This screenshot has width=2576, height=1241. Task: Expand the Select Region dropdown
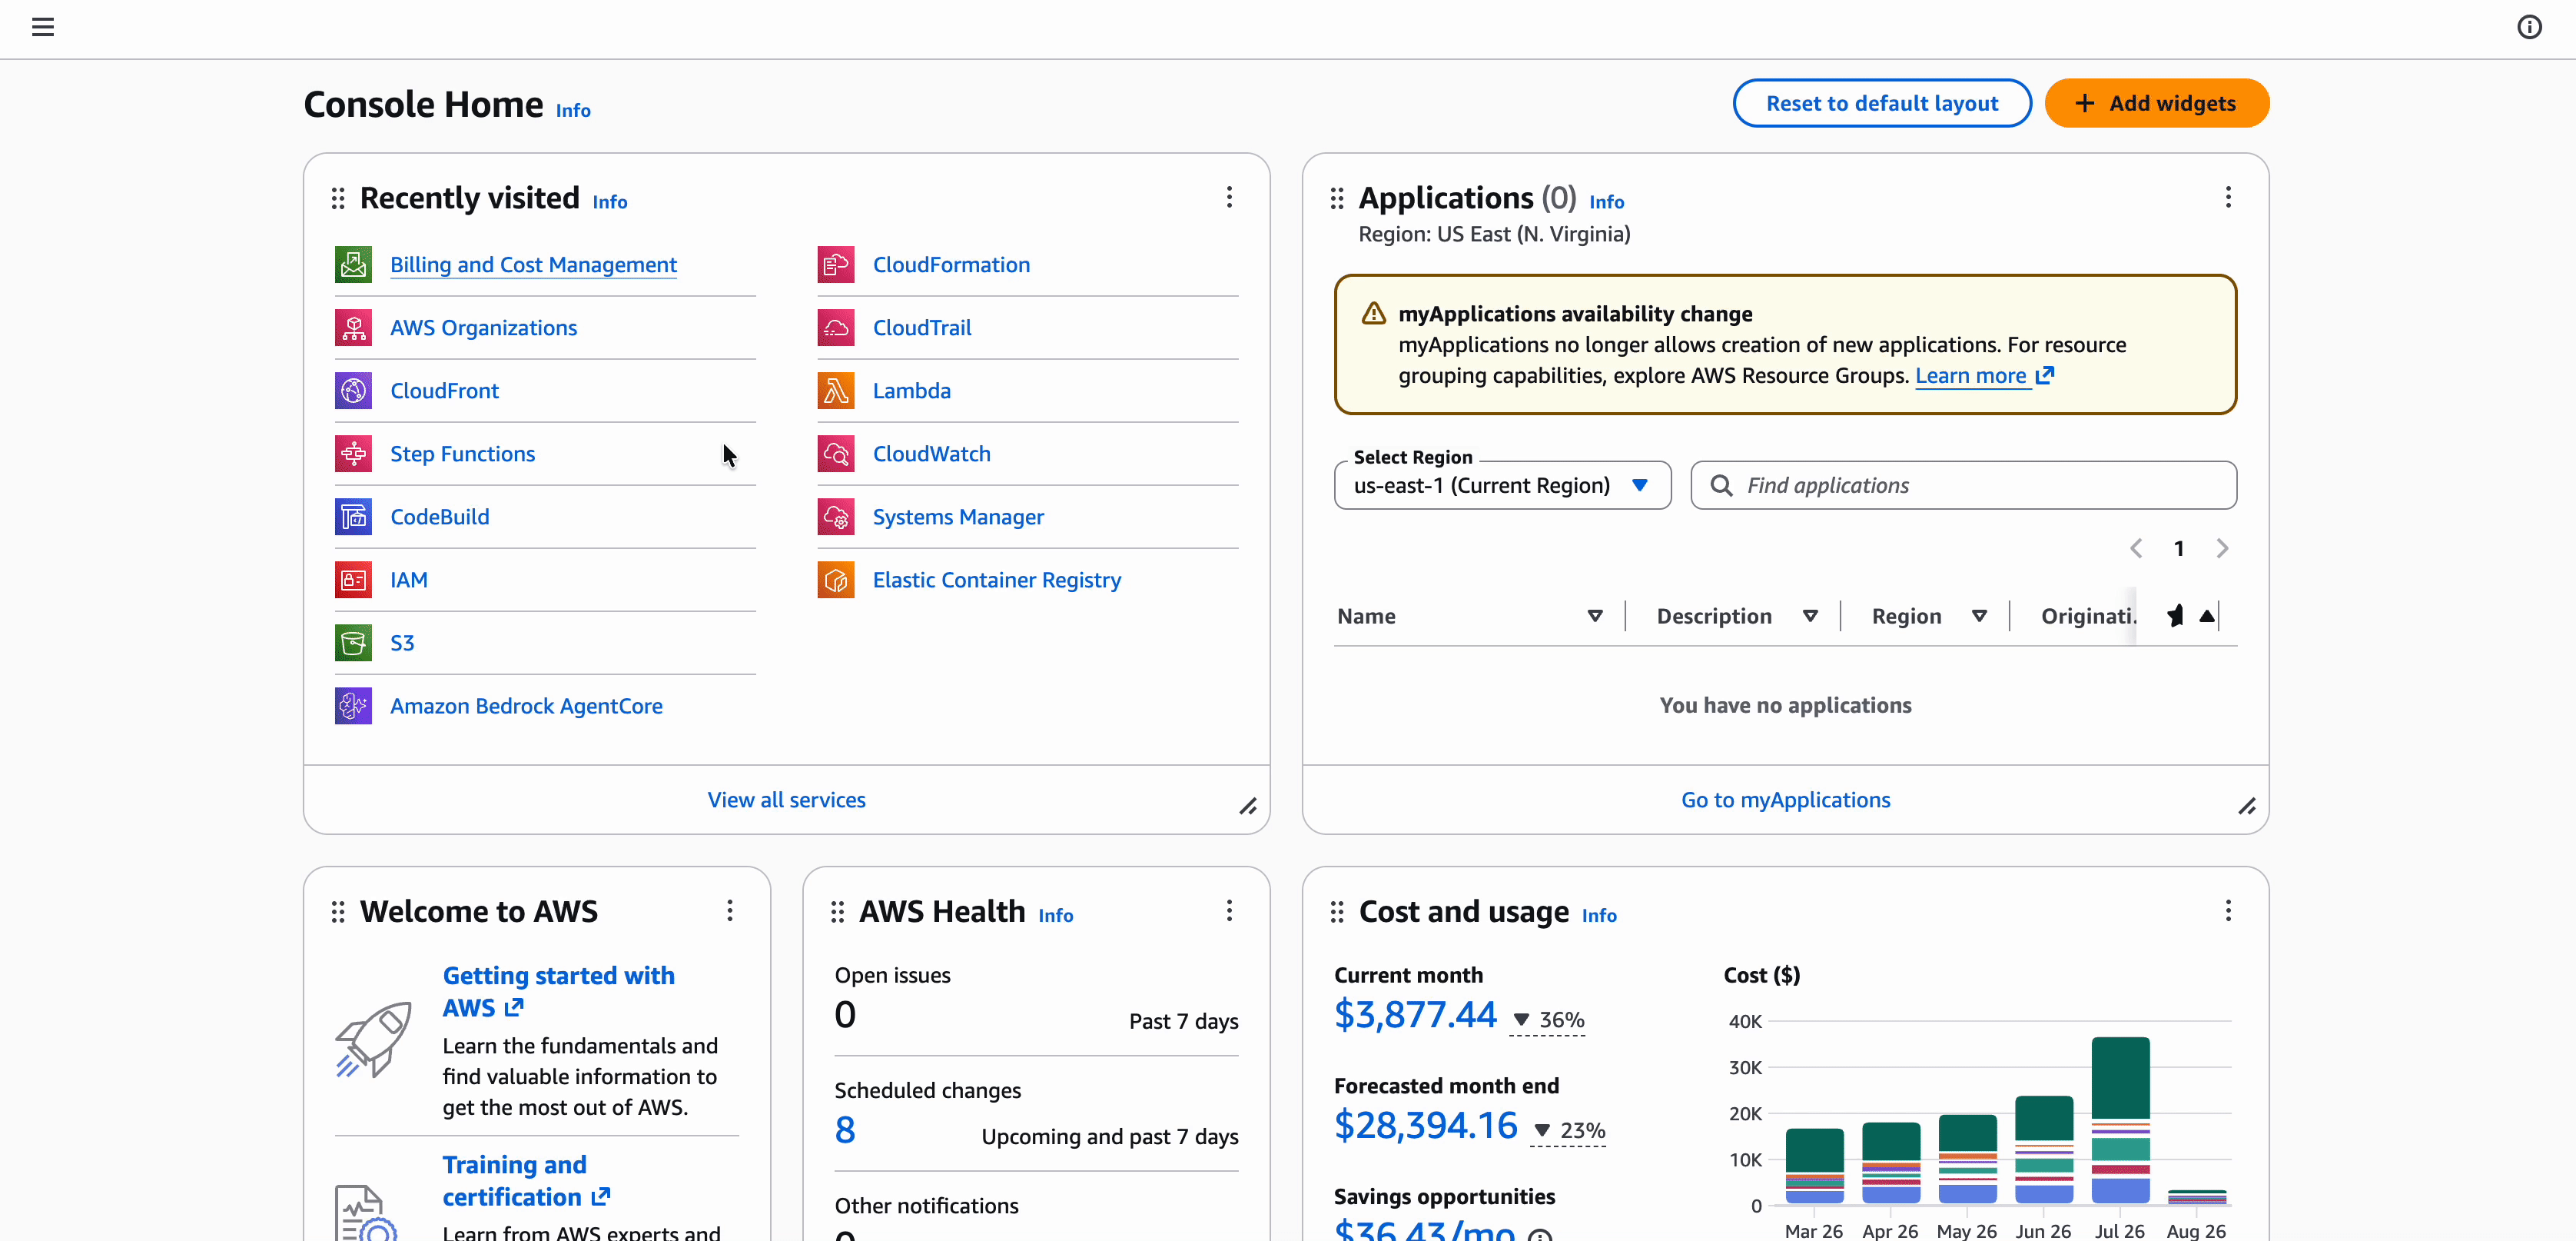tap(1502, 485)
